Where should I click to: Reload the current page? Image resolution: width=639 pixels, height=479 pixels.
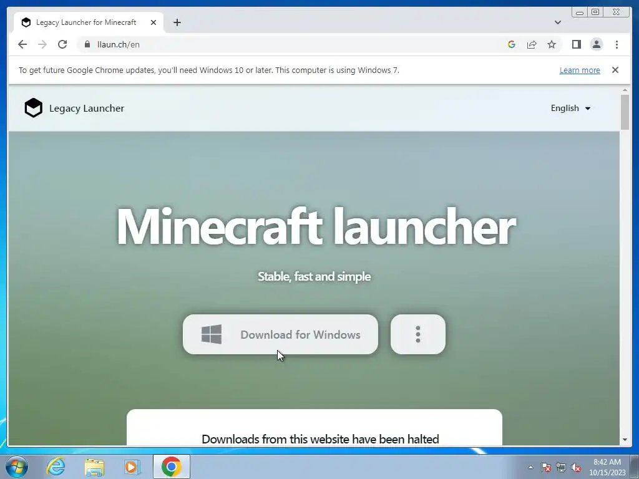[x=62, y=44]
